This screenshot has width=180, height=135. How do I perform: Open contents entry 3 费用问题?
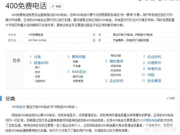pos(78,57)
